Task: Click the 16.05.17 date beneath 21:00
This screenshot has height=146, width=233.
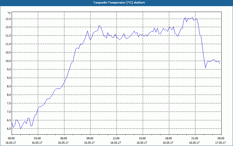Action: 194,142
